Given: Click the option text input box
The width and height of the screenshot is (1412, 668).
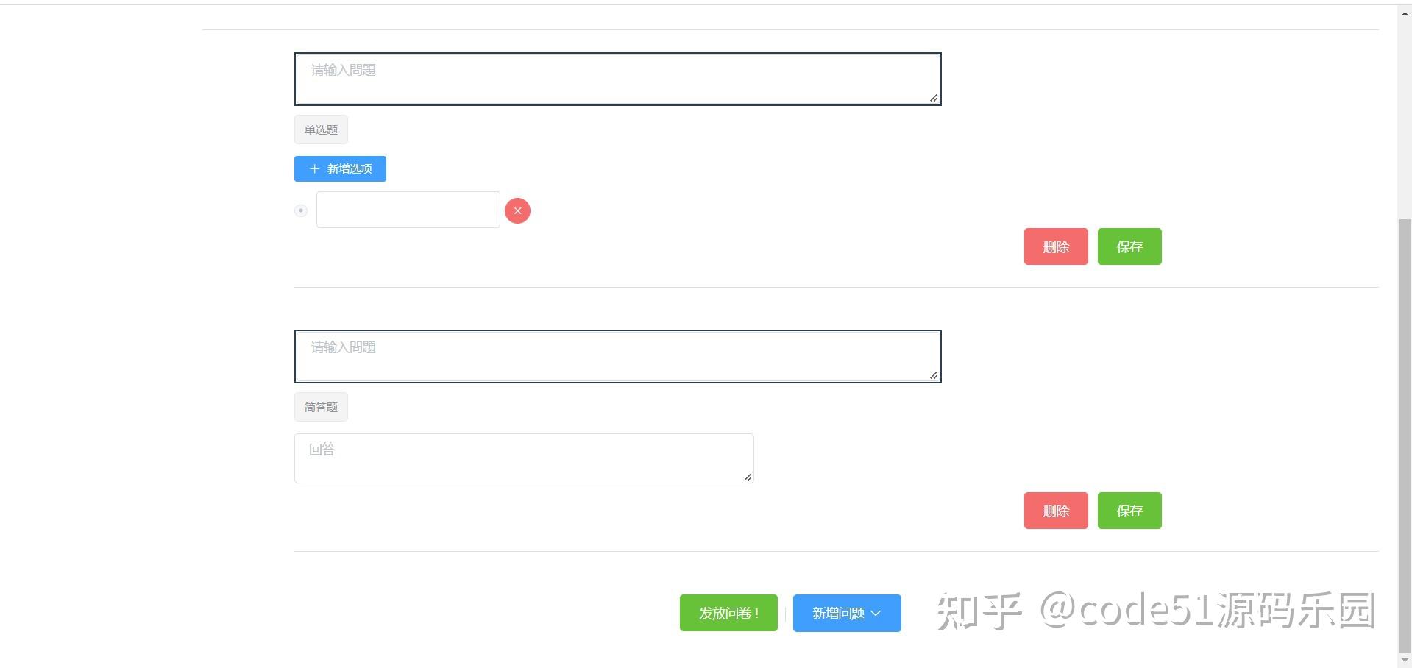Looking at the screenshot, I should pyautogui.click(x=408, y=210).
